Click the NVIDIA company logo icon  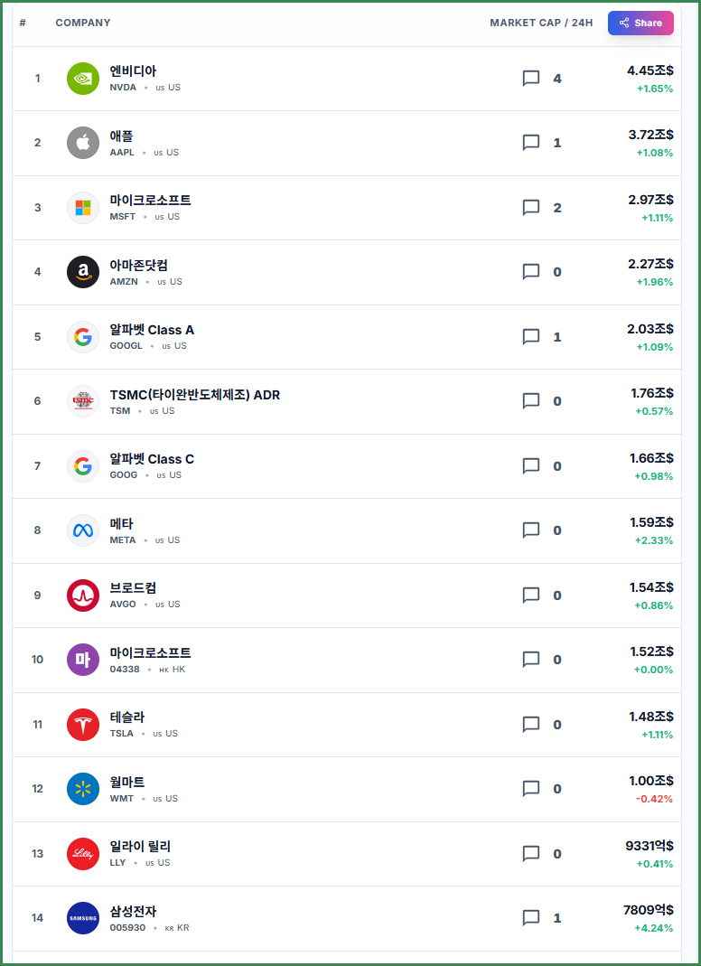(x=83, y=79)
